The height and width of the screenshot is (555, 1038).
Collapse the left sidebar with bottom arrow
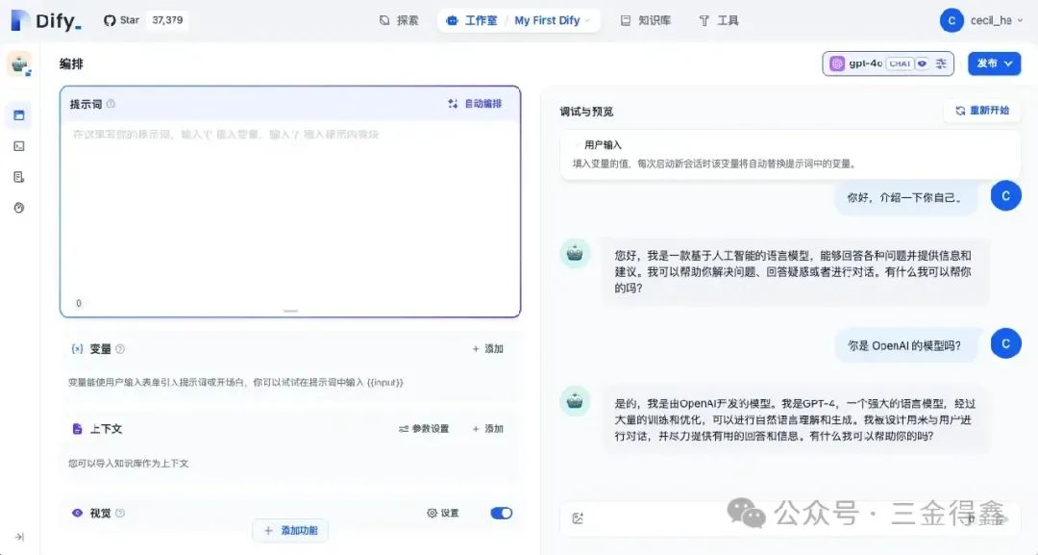tap(17, 538)
